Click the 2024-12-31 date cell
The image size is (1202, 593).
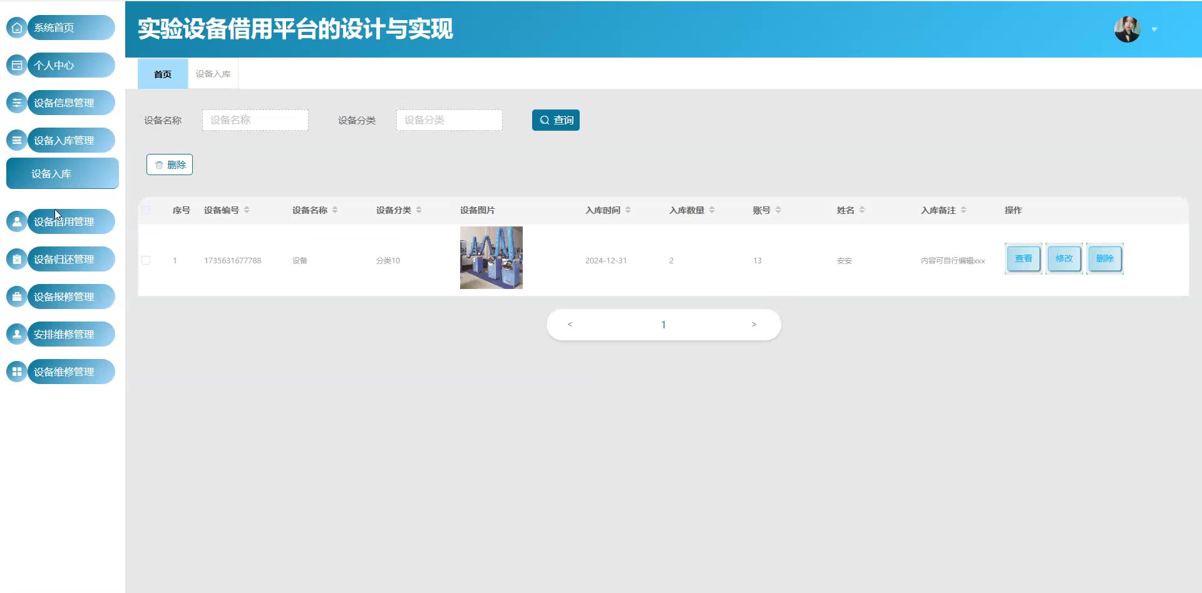[x=606, y=260]
